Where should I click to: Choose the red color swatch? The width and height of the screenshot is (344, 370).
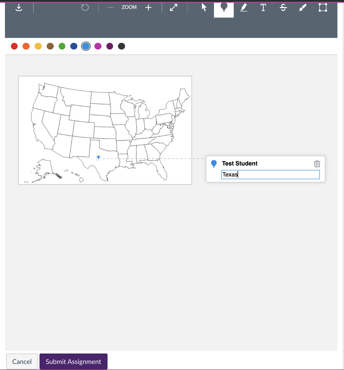[14, 46]
